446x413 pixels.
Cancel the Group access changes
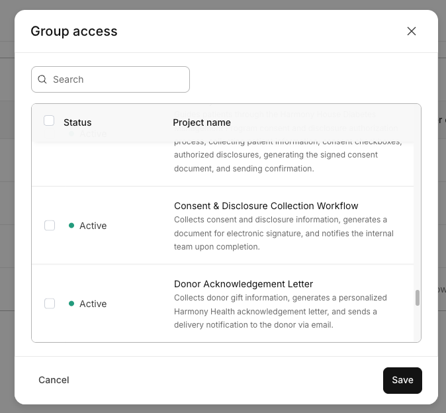click(x=54, y=380)
